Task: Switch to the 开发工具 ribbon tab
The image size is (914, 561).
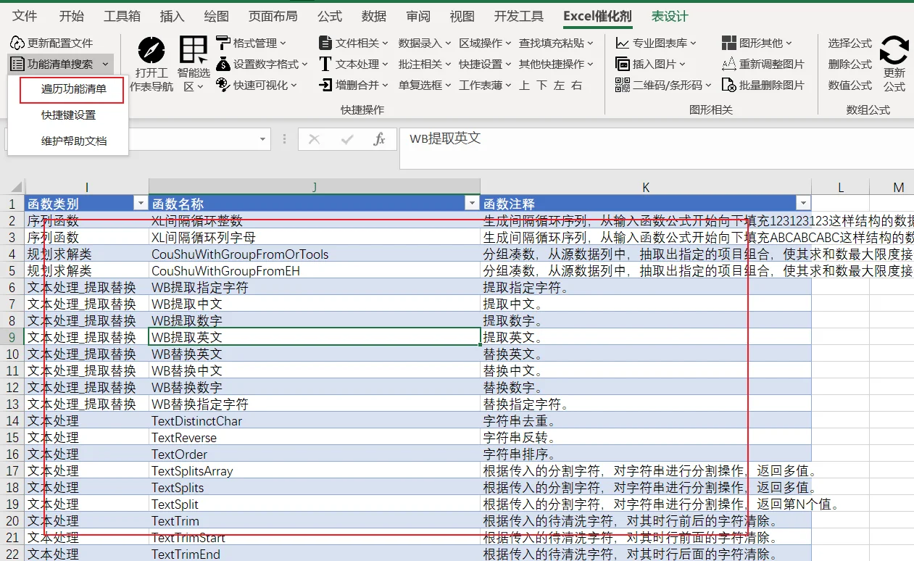Action: (x=519, y=16)
